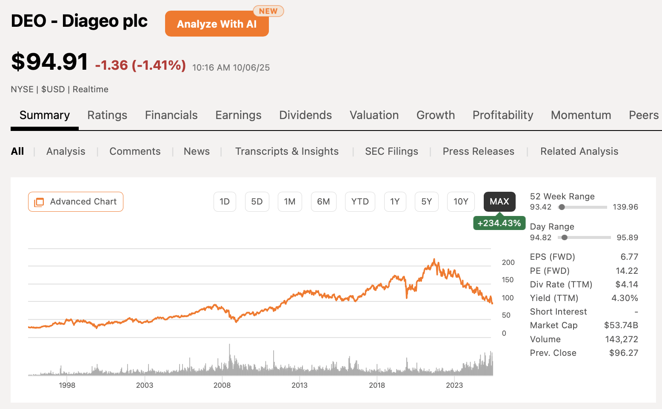
Task: Select the 10Y chart range
Action: point(460,202)
